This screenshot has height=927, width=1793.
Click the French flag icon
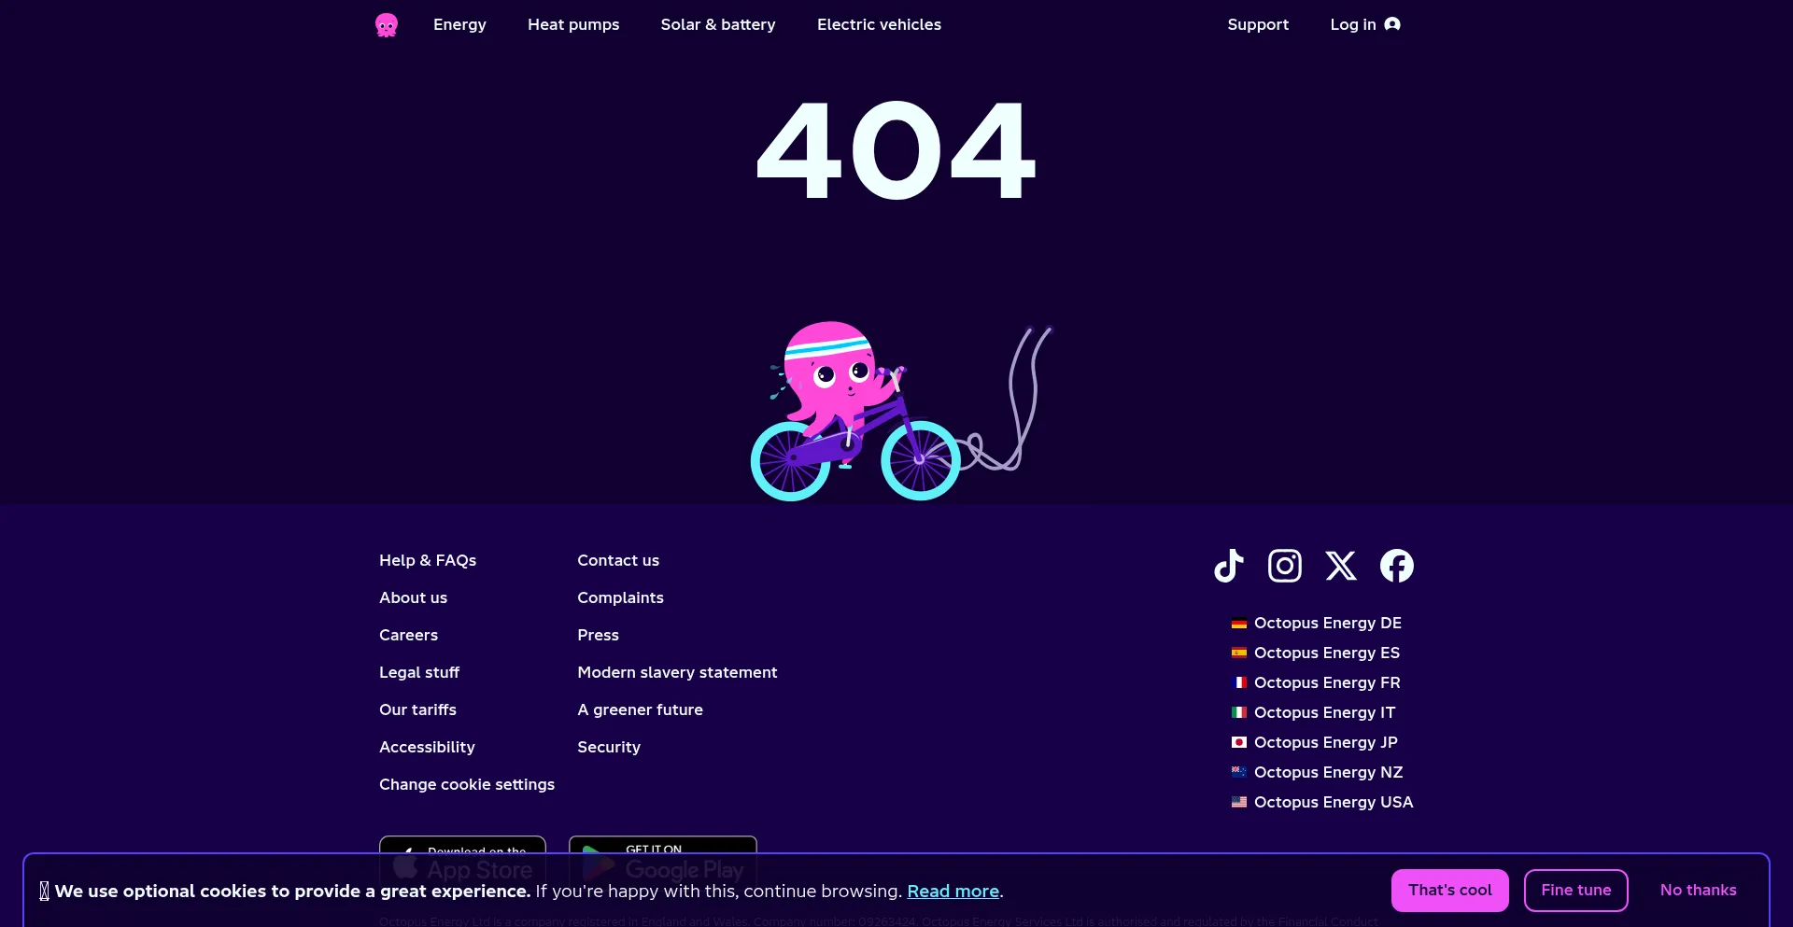(x=1239, y=683)
